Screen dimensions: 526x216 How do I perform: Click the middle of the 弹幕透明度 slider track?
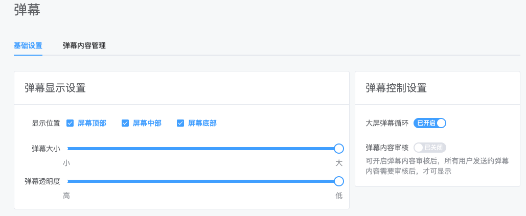click(203, 181)
